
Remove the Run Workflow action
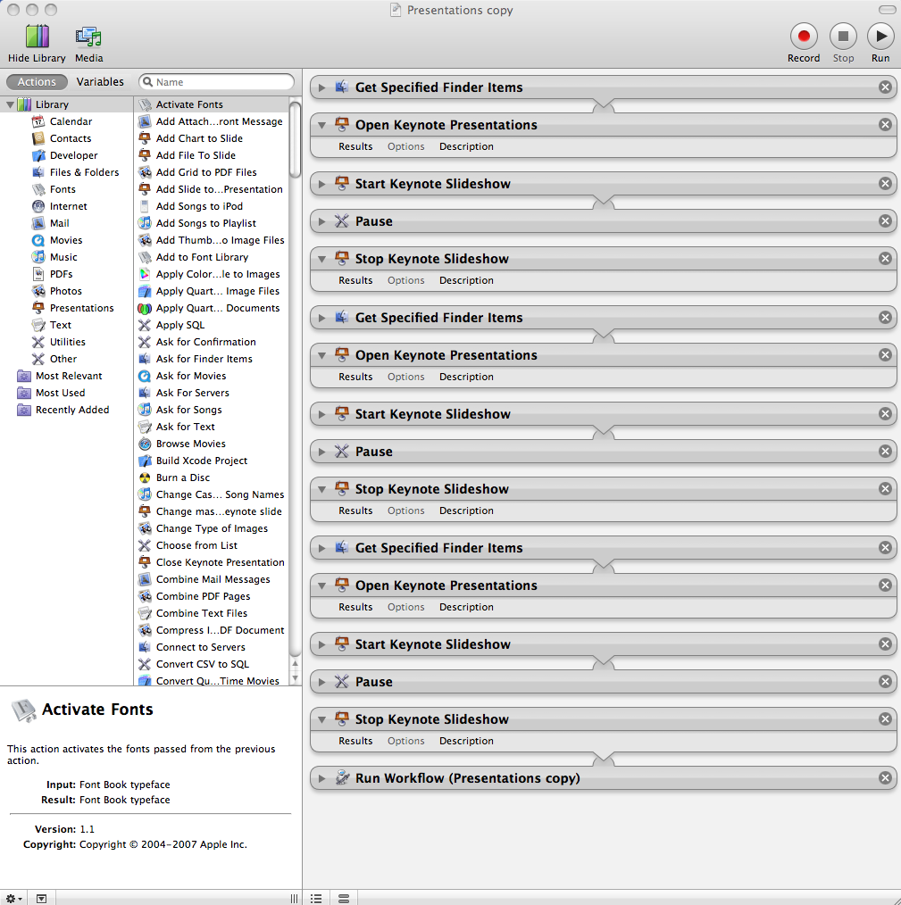pos(885,778)
